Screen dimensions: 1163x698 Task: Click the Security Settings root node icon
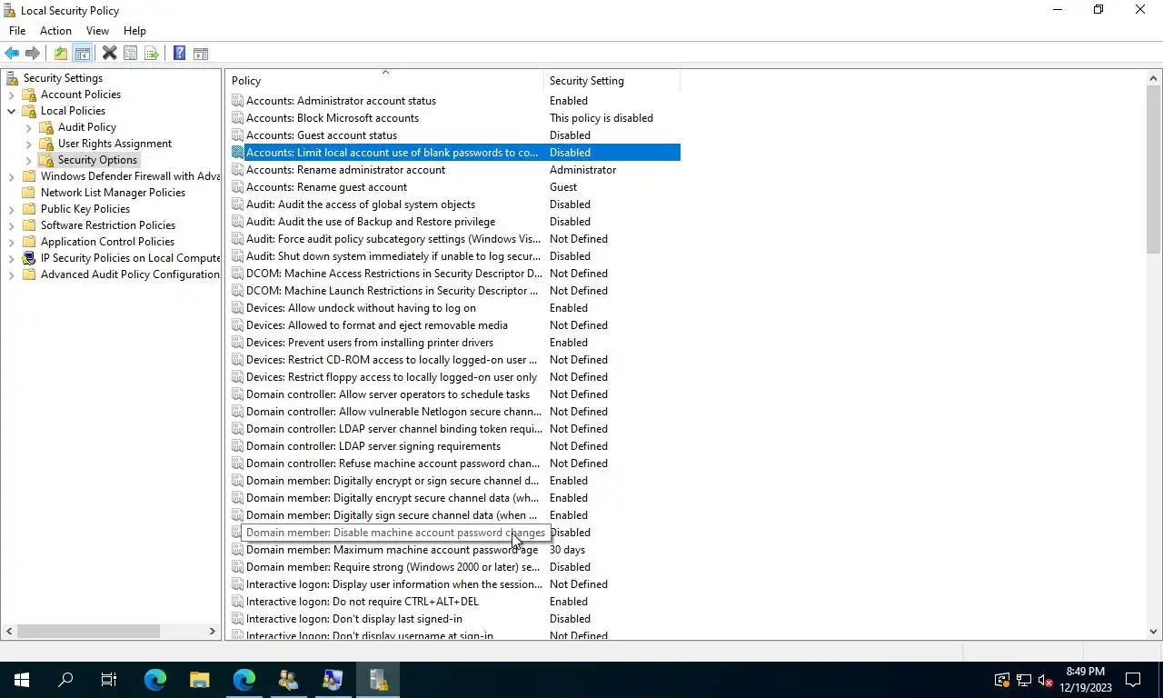point(12,78)
